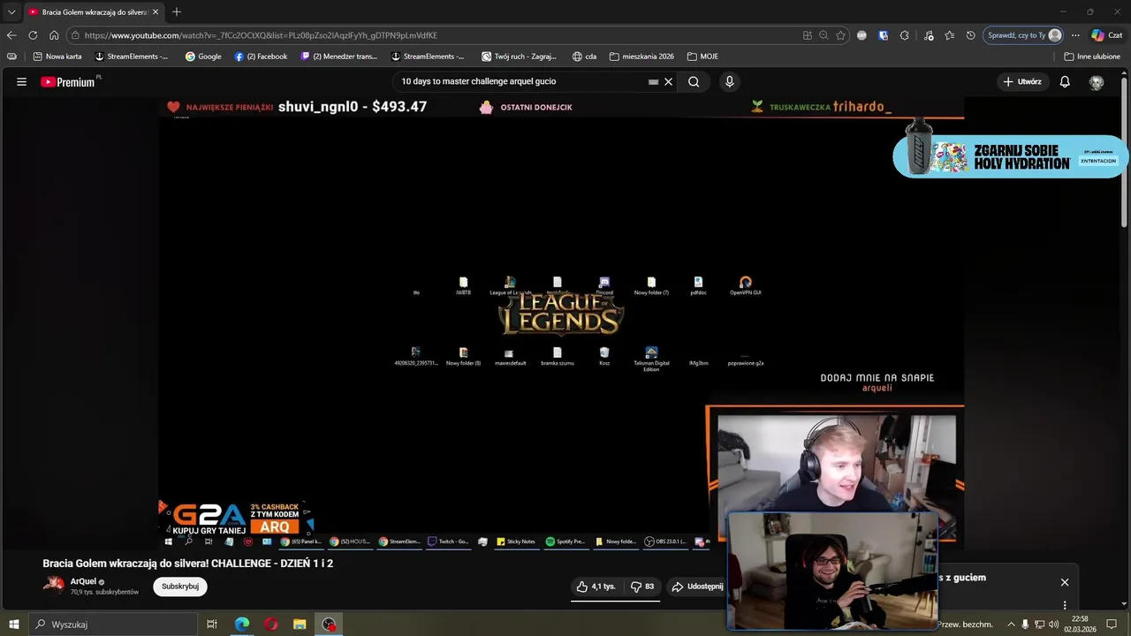Viewport: 1131px width, 636px height.
Task: View site information in the address bar
Action: [x=76, y=35]
